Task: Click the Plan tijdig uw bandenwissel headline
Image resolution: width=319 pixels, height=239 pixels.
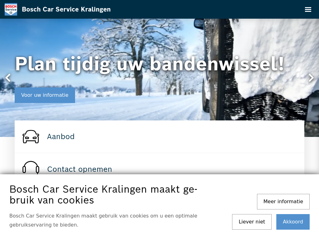Action: [150, 64]
